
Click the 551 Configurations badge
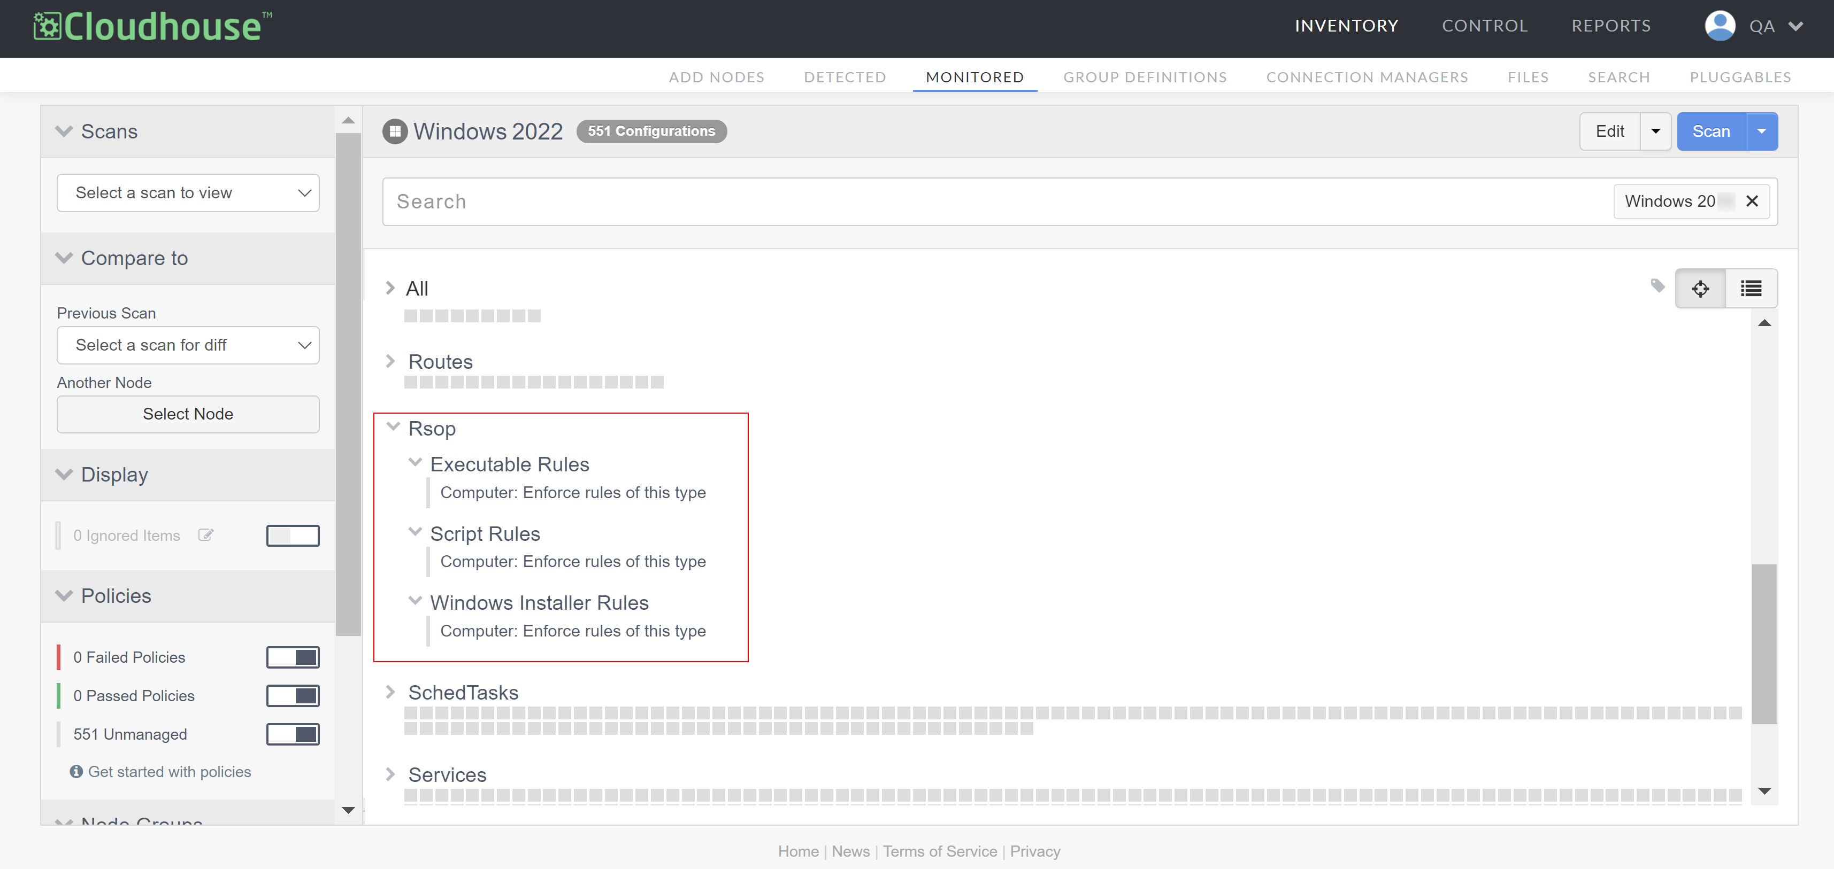[651, 131]
